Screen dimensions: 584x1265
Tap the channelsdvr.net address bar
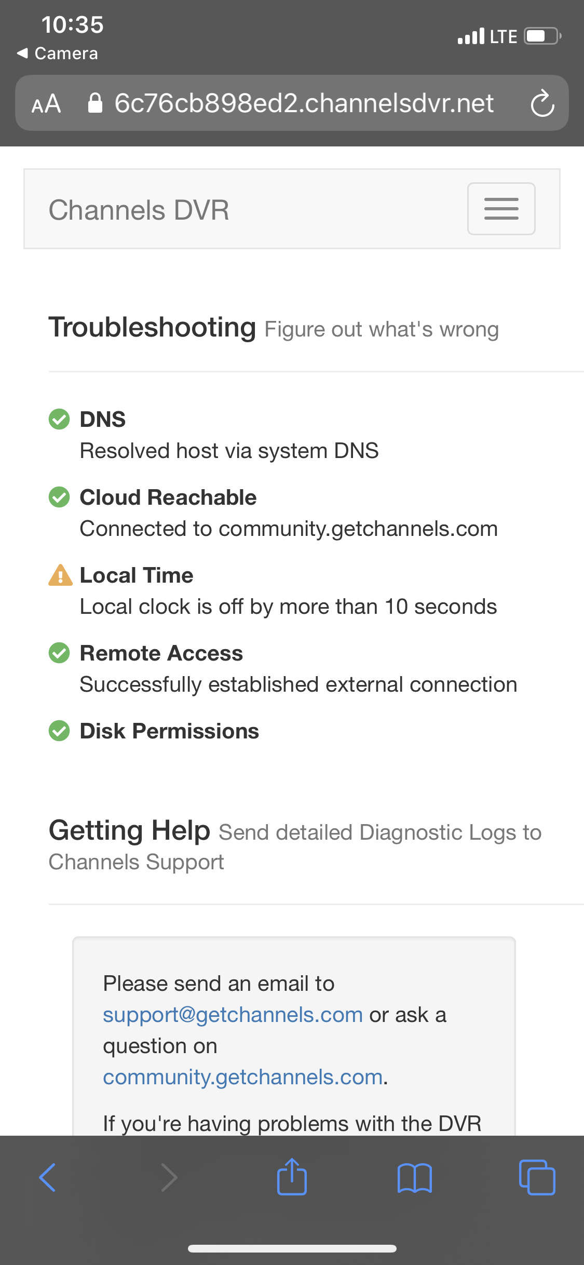point(304,103)
